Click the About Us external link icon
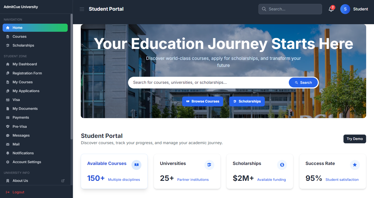The height and width of the screenshot is (198, 374). (63, 181)
